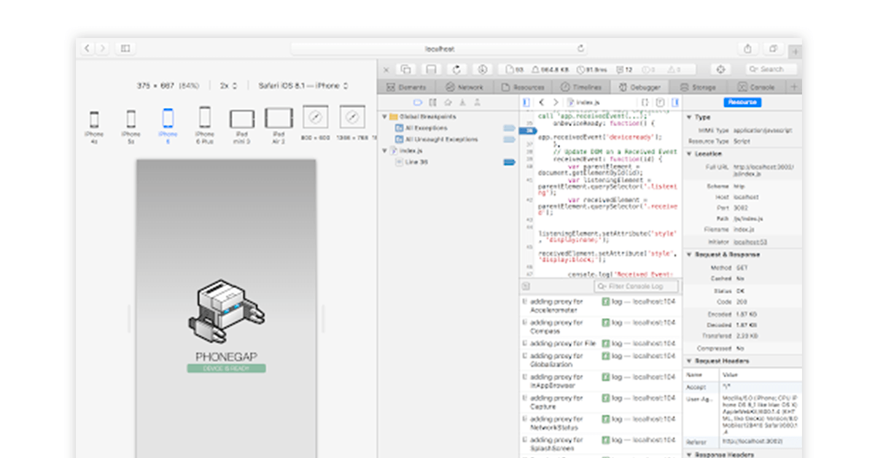Toggle the All Exceptions breakpoint marker

tap(509, 128)
